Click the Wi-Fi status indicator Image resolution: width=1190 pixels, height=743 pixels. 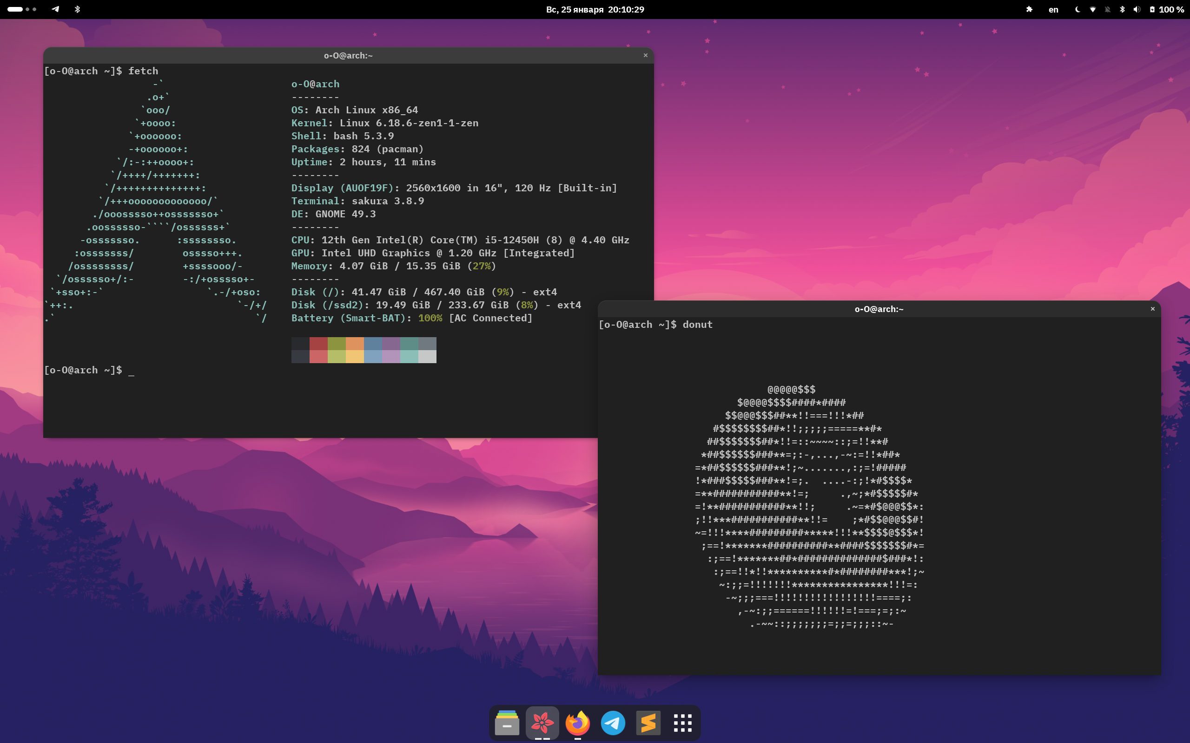click(x=1093, y=9)
